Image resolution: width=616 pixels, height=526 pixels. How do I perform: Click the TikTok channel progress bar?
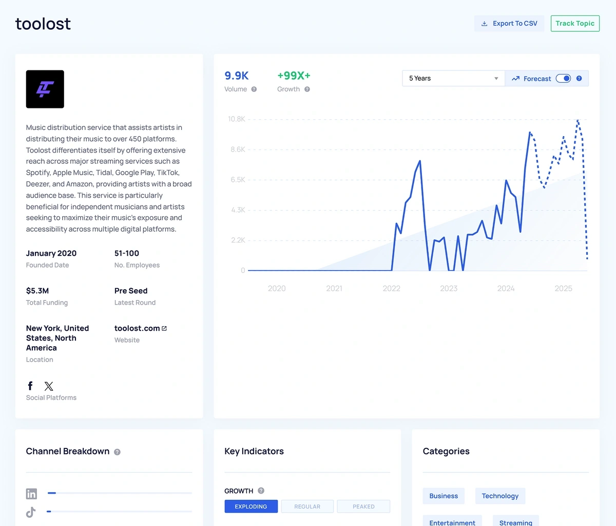120,512
